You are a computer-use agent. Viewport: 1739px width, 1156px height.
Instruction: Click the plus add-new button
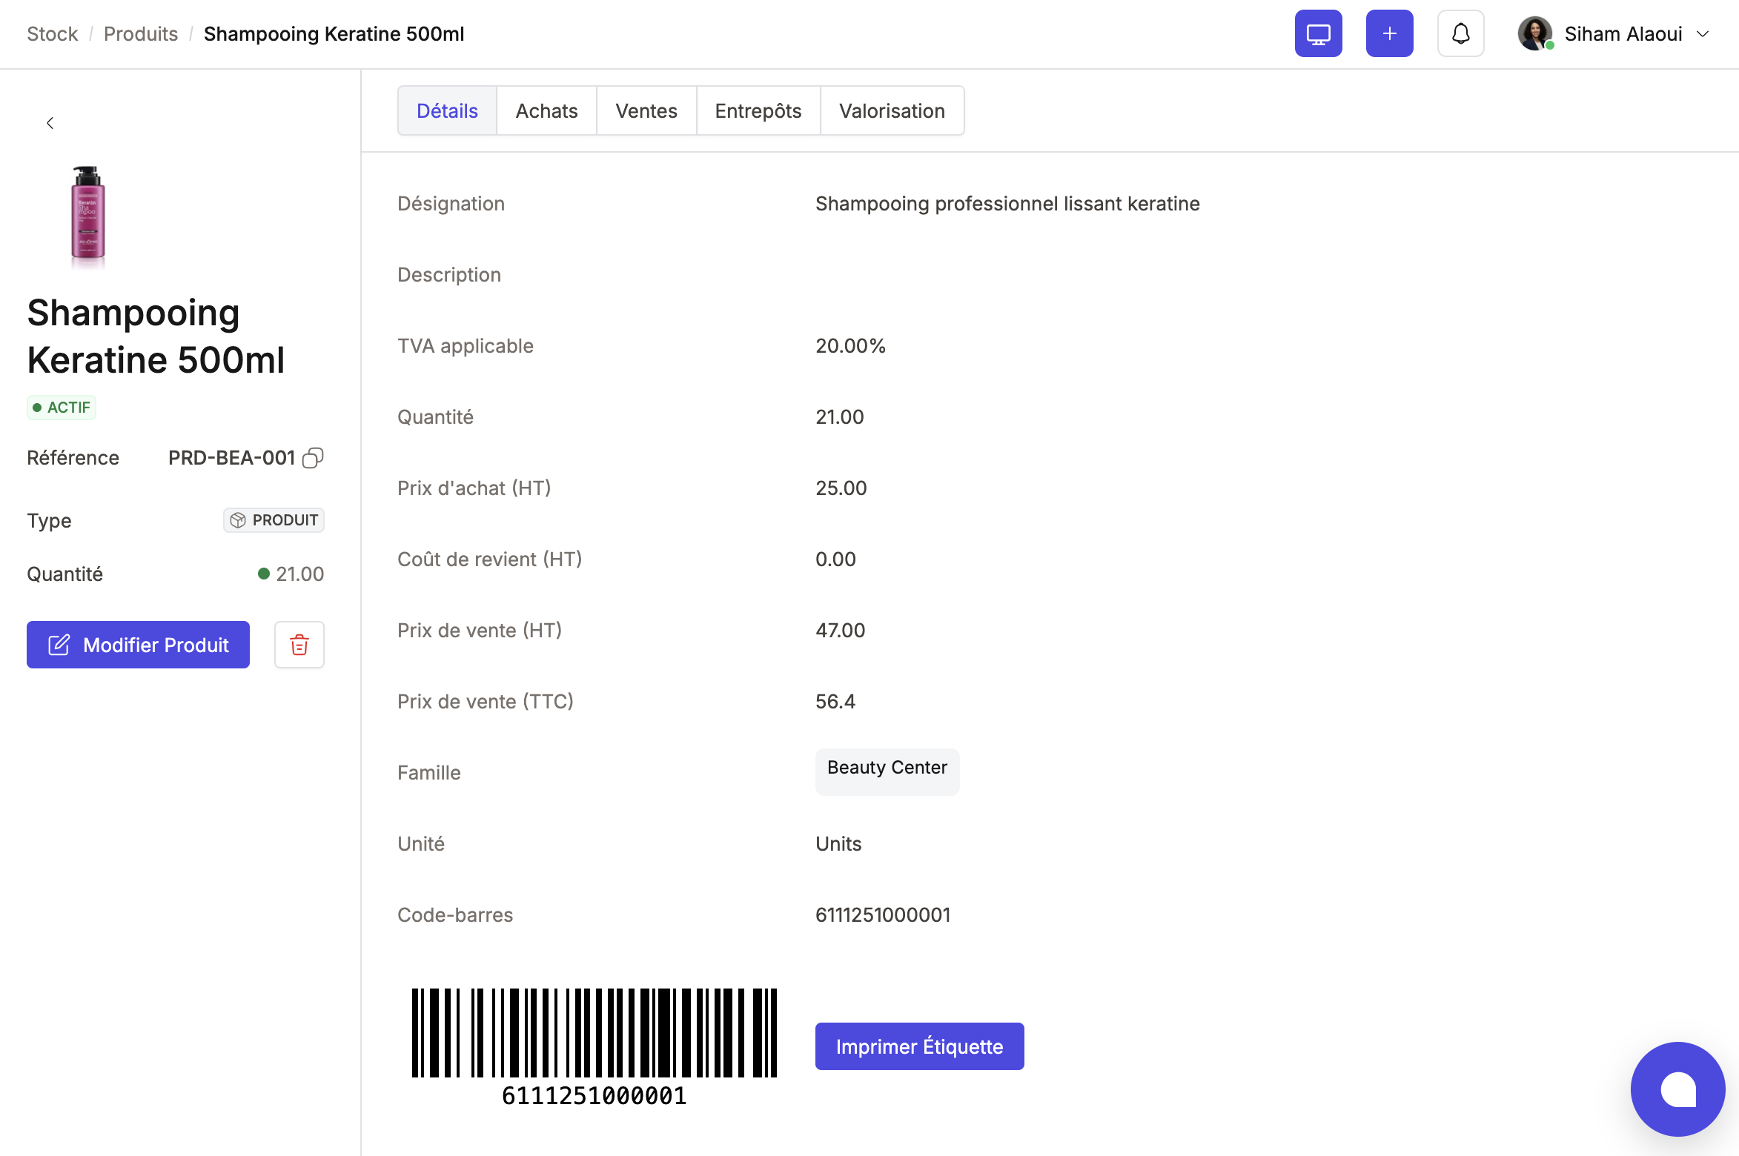pyautogui.click(x=1389, y=33)
